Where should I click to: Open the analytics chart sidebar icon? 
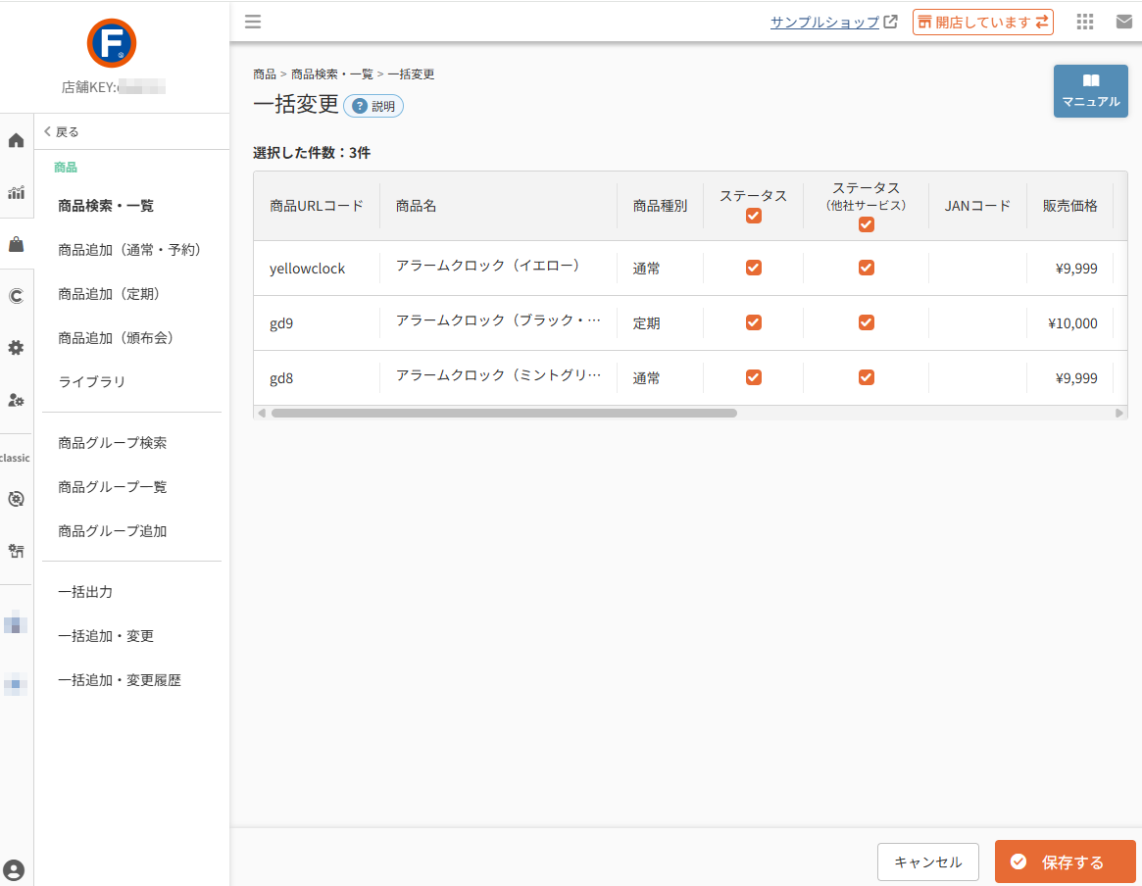(16, 192)
